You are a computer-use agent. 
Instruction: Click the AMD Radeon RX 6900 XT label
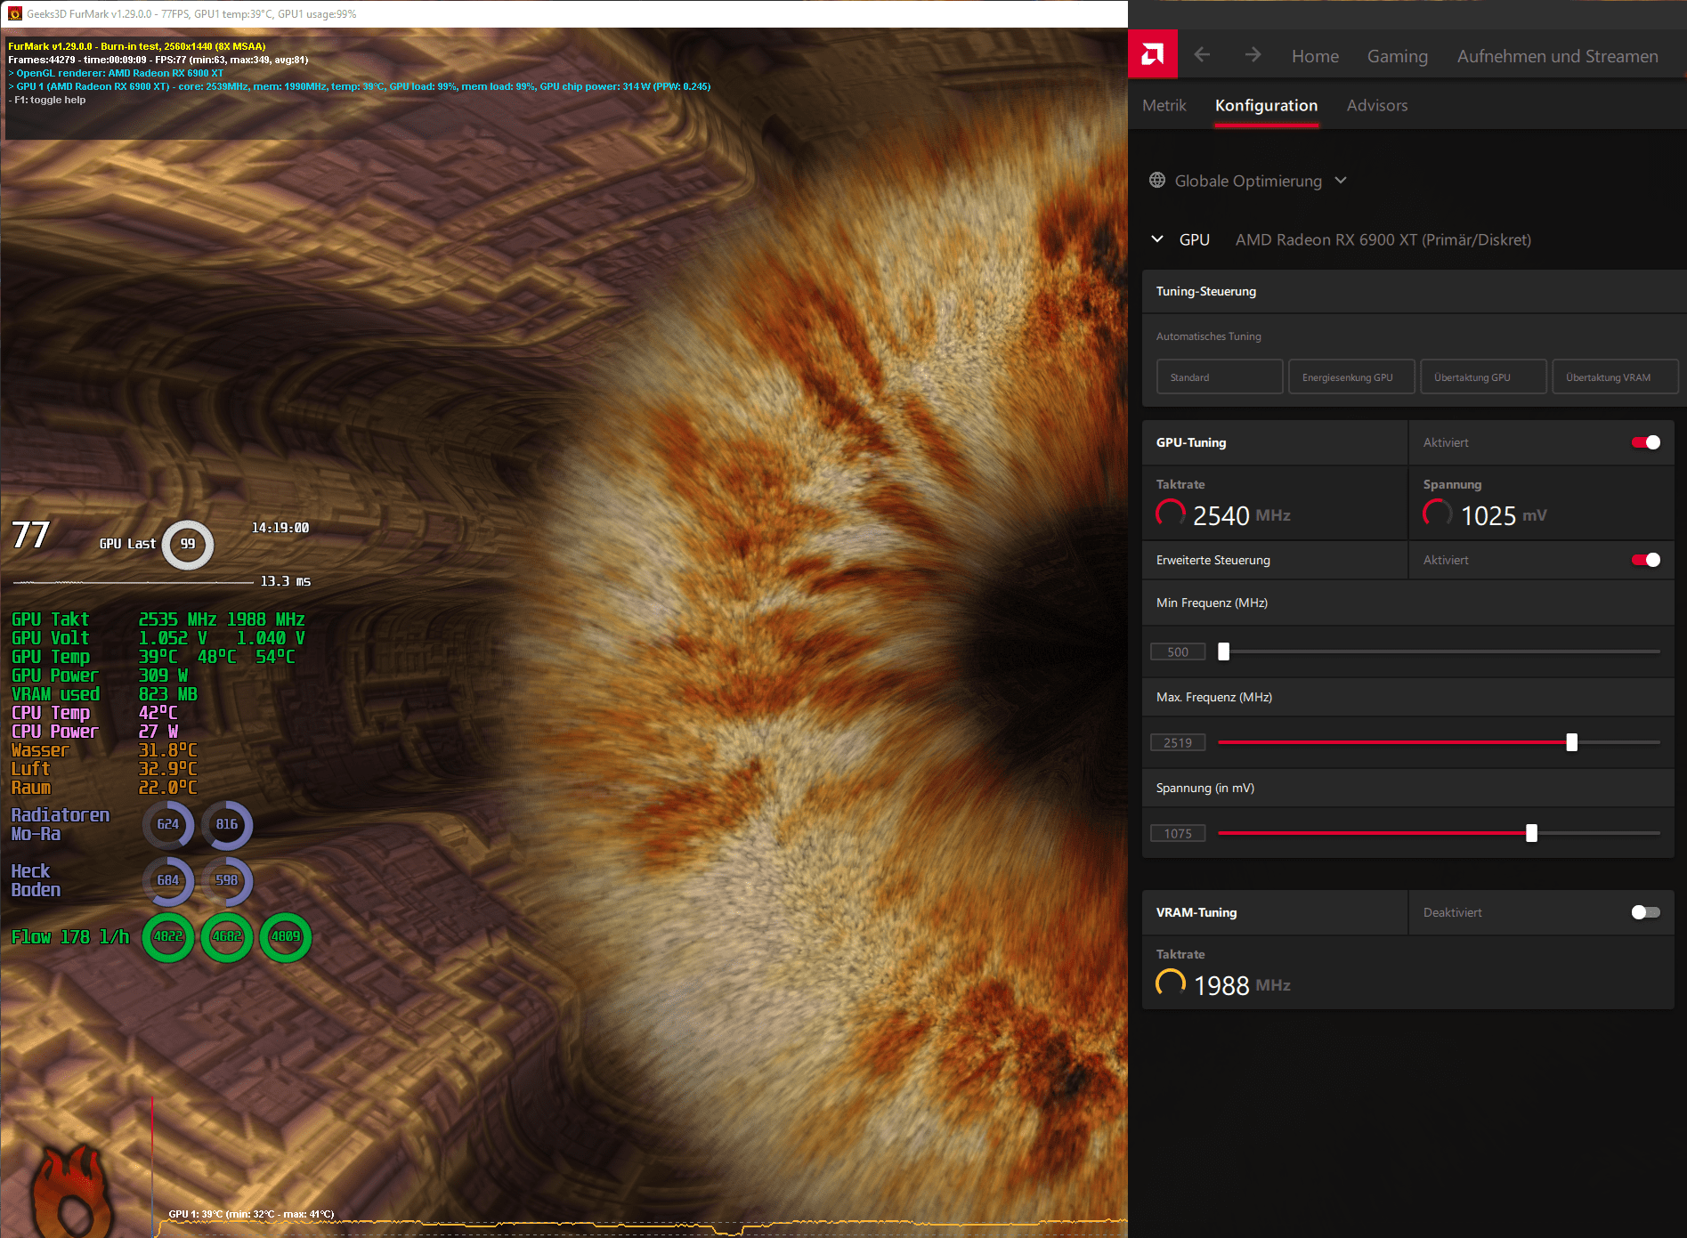[1383, 239]
